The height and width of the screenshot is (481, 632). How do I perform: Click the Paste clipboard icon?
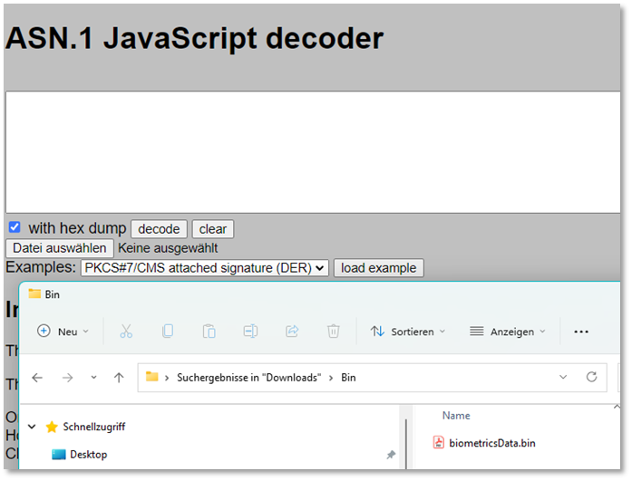209,332
